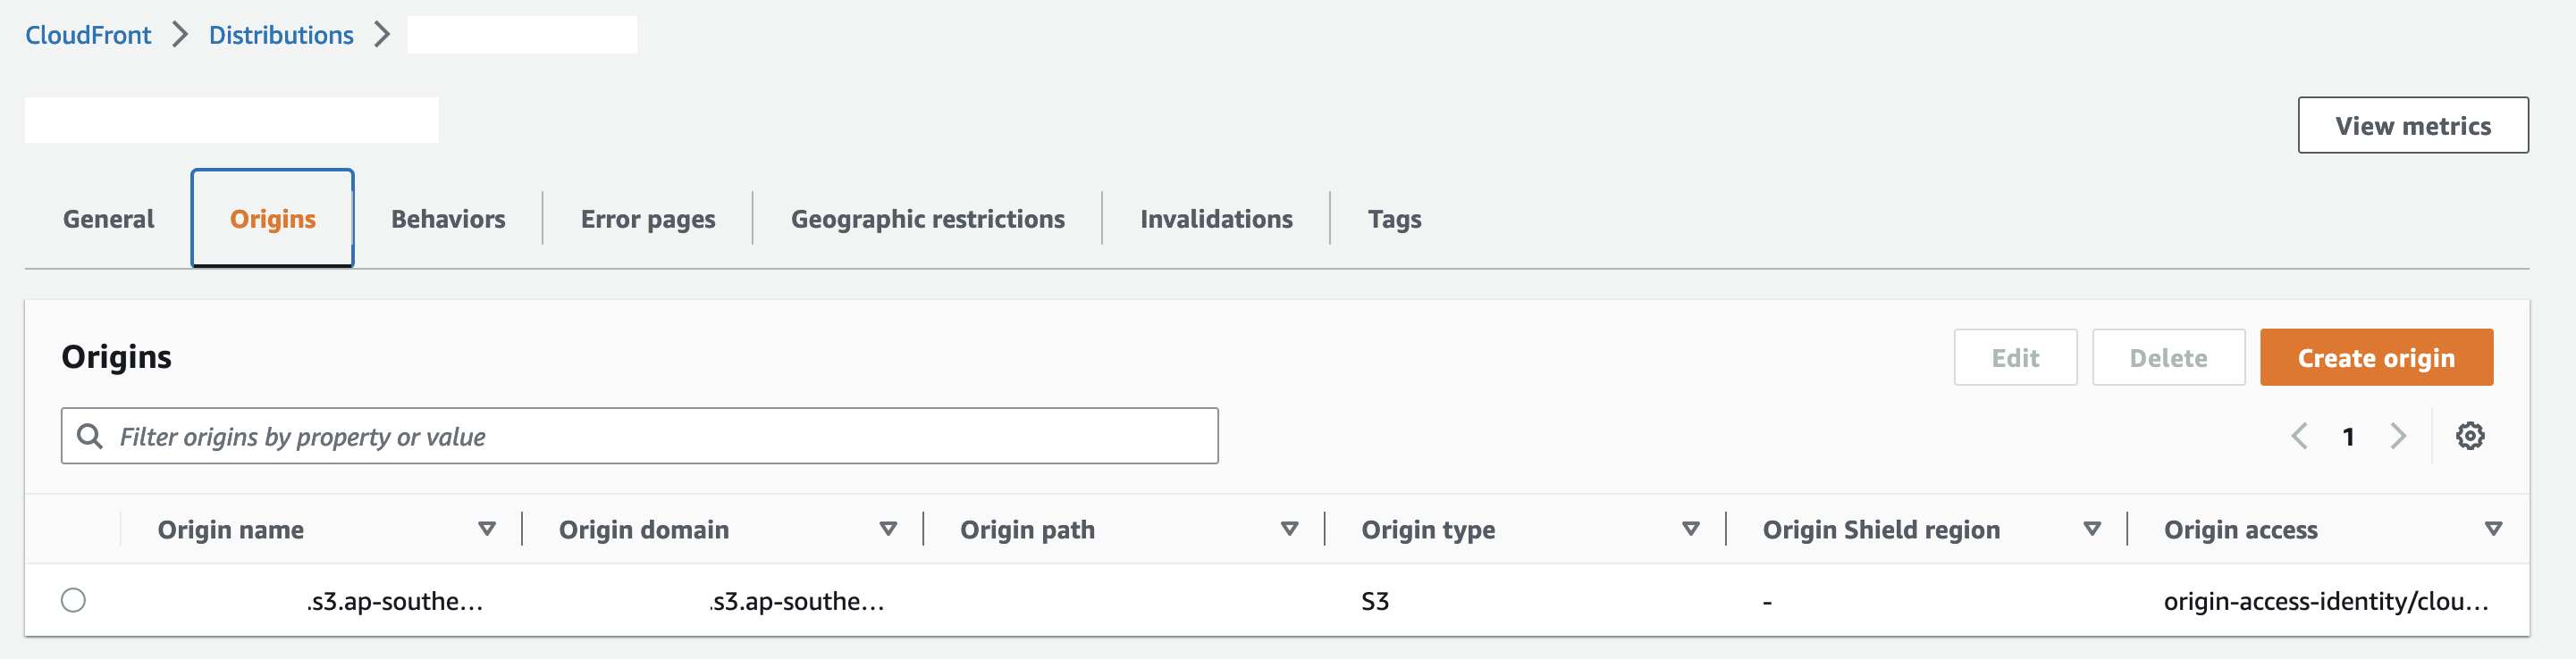Open the Invalidations tab
This screenshot has height=659, width=2576.
(1216, 219)
